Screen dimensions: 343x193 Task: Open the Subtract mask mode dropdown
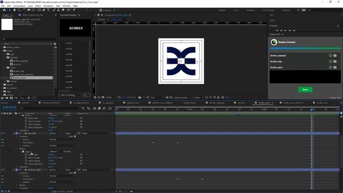[x=54, y=151]
